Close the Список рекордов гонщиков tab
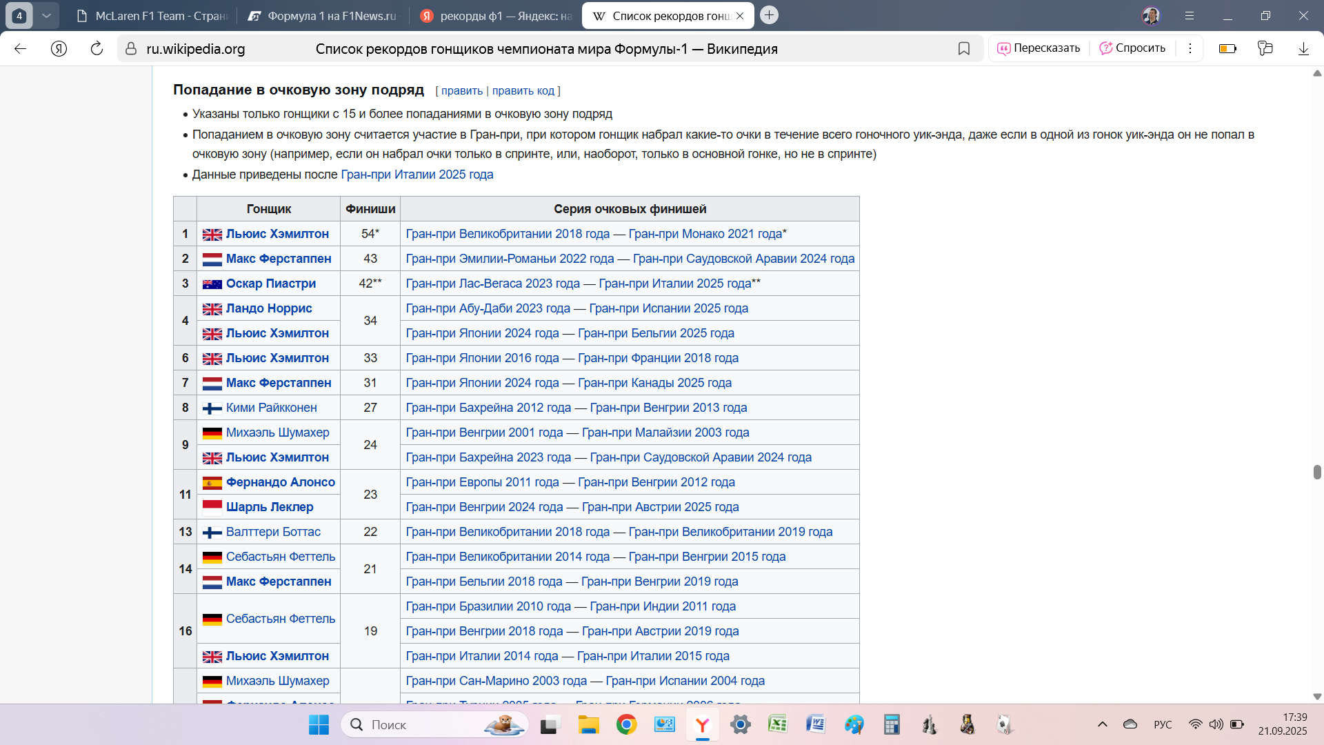The width and height of the screenshot is (1324, 745). [x=740, y=16]
